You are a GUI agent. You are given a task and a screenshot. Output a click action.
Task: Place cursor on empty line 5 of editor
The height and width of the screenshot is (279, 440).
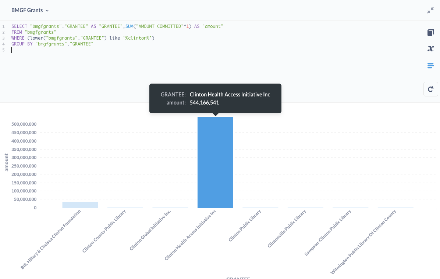[x=74, y=50]
